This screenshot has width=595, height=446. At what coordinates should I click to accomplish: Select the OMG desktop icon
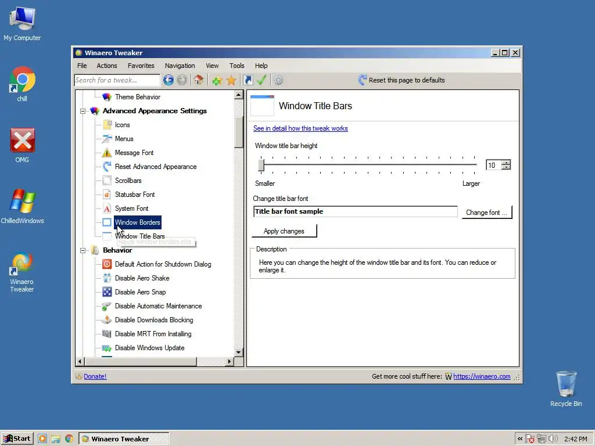coord(22,146)
